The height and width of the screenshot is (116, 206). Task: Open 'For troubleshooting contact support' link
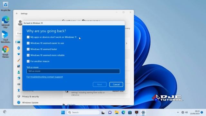point(45,77)
